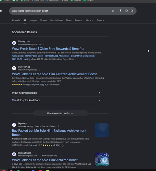Switch to Short videos tab

[x=56, y=20]
